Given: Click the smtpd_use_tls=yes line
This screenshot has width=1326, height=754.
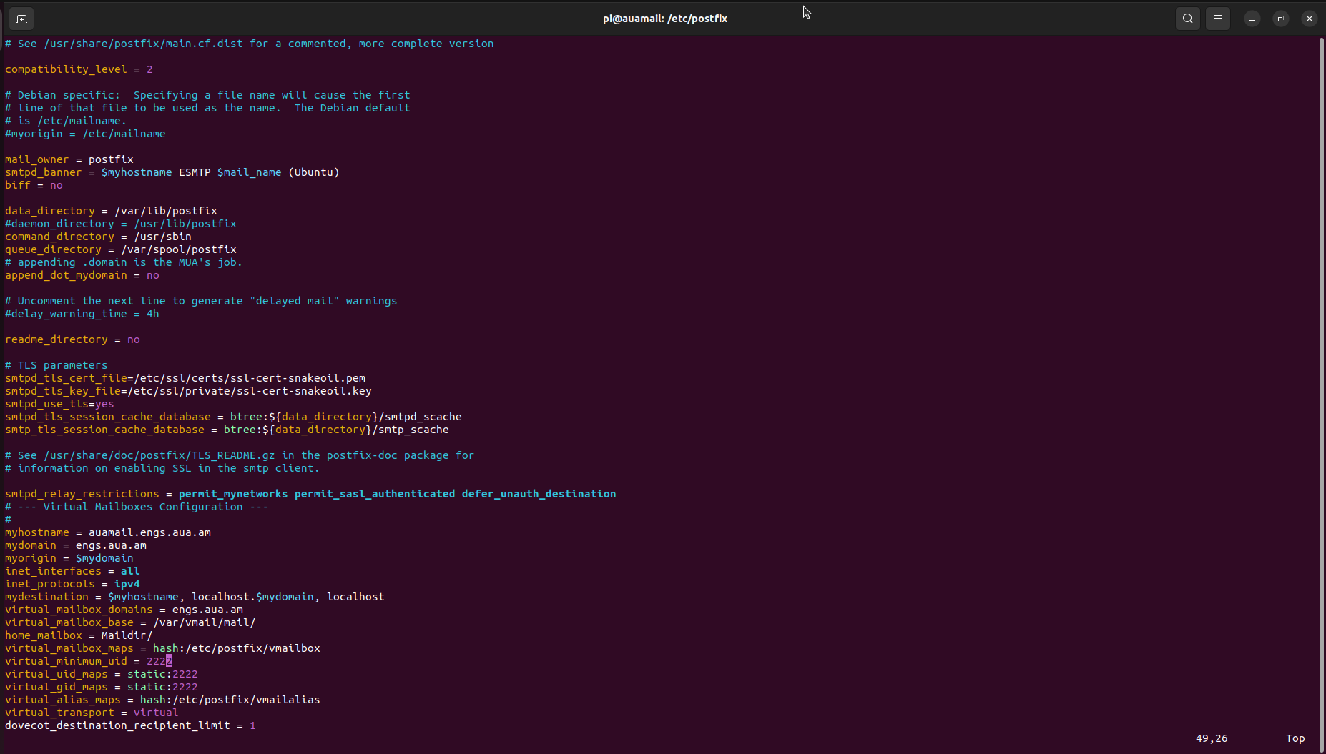Looking at the screenshot, I should [x=59, y=404].
